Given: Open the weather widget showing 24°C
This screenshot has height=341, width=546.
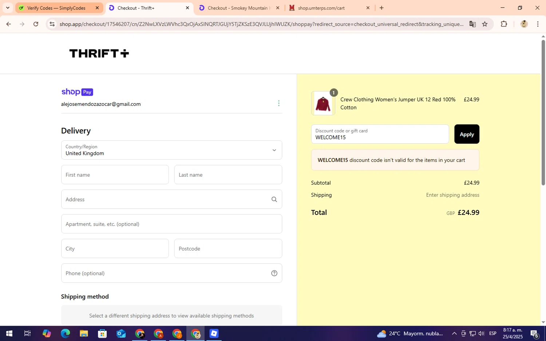Looking at the screenshot, I should [x=410, y=333].
